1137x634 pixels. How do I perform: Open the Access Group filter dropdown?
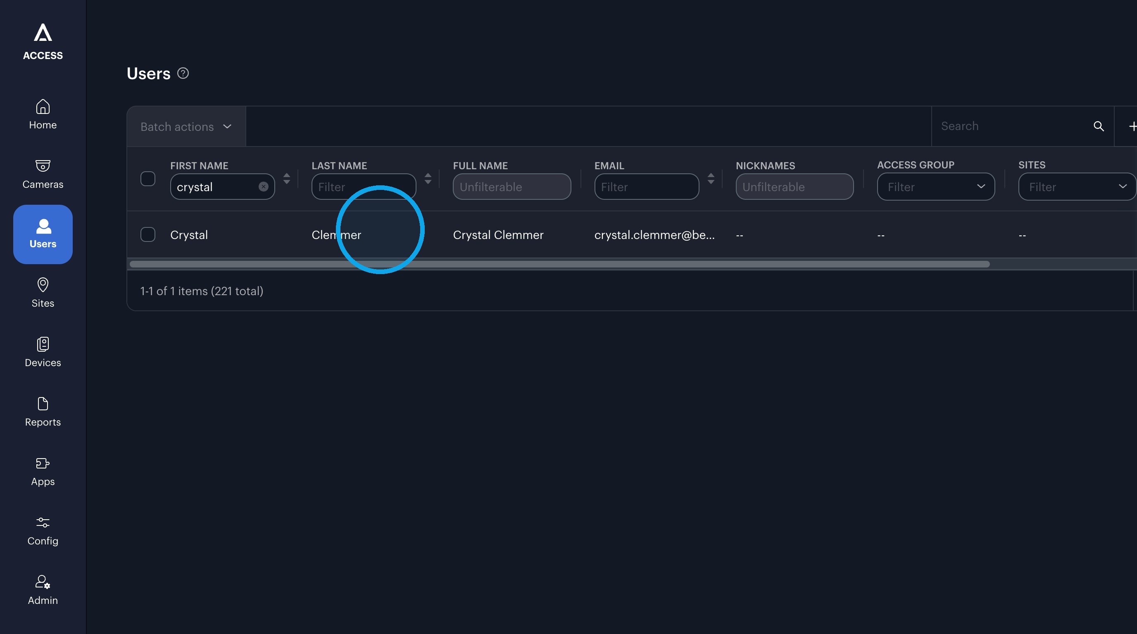[x=936, y=187]
